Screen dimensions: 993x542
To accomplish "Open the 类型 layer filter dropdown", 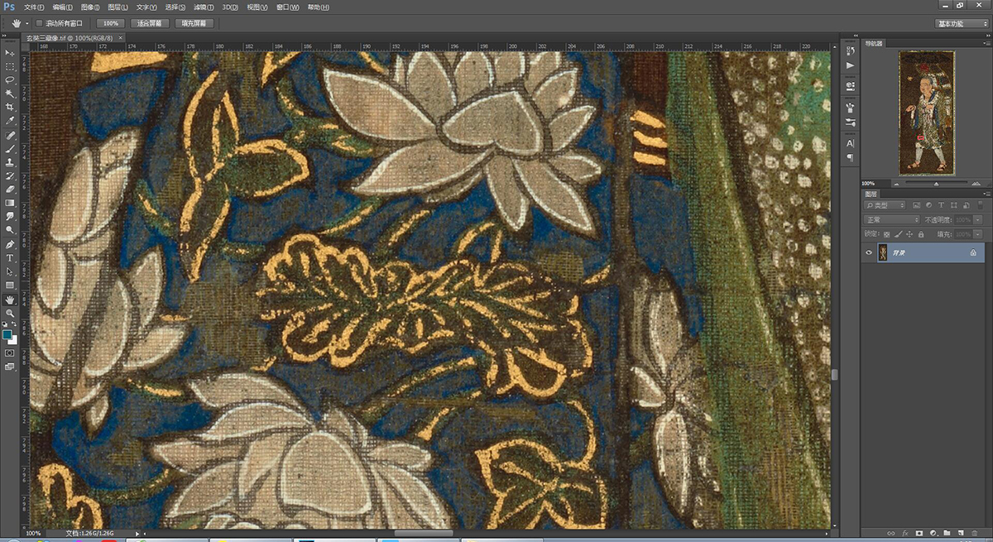I will tap(886, 204).
